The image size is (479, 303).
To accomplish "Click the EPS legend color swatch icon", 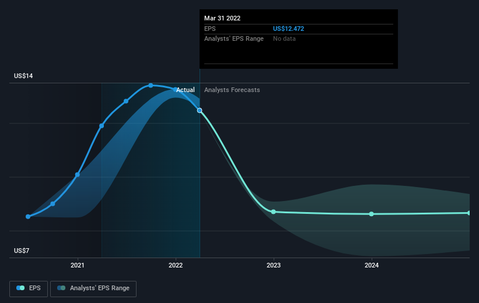I will [x=20, y=288].
